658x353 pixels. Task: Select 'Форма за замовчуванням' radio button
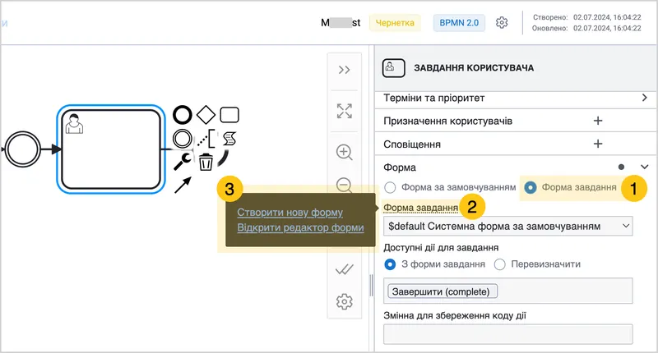click(390, 187)
